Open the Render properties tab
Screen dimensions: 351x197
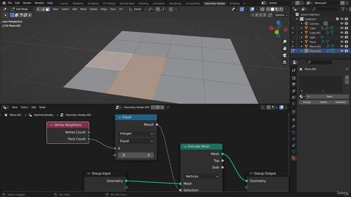[294, 78]
